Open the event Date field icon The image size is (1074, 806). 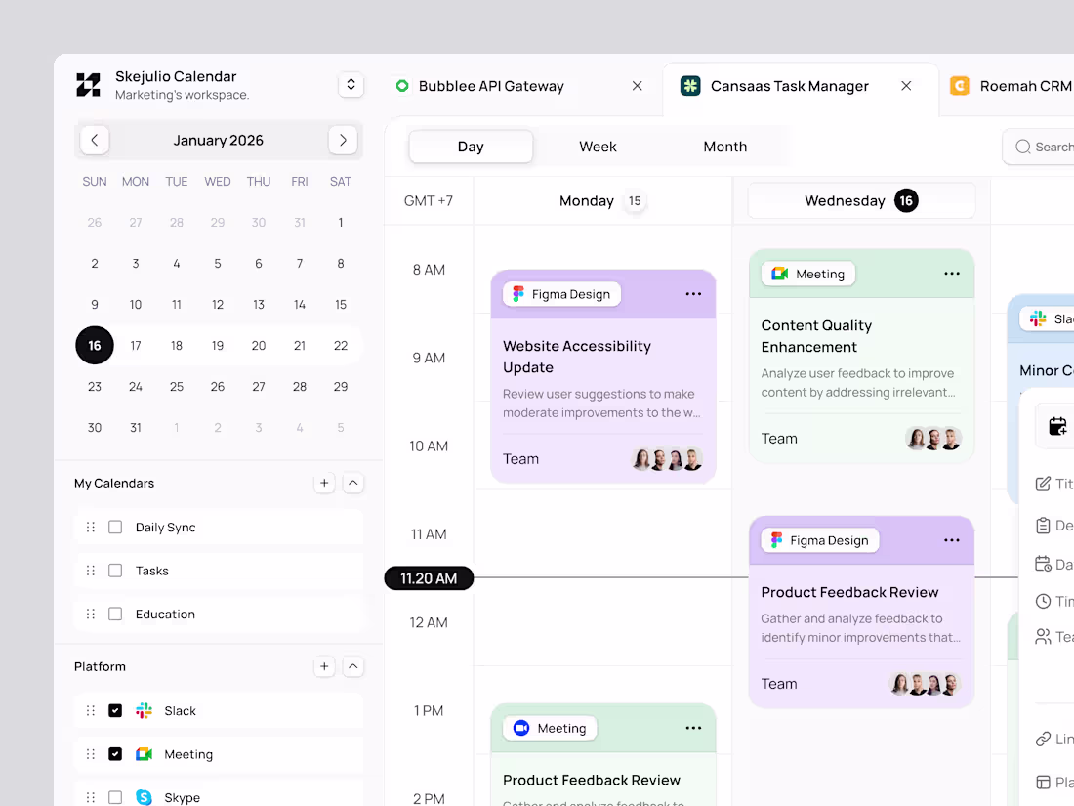tap(1043, 564)
